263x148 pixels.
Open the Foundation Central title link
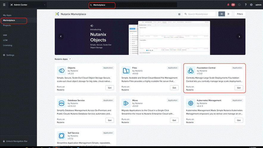pos(206,68)
